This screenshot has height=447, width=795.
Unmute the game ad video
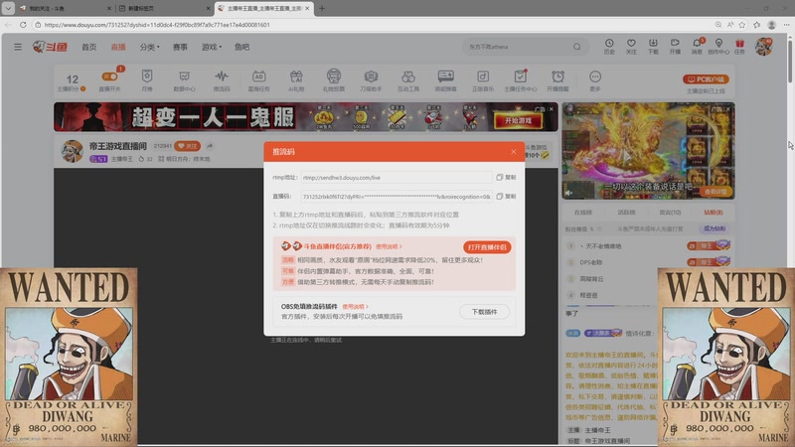click(x=568, y=193)
